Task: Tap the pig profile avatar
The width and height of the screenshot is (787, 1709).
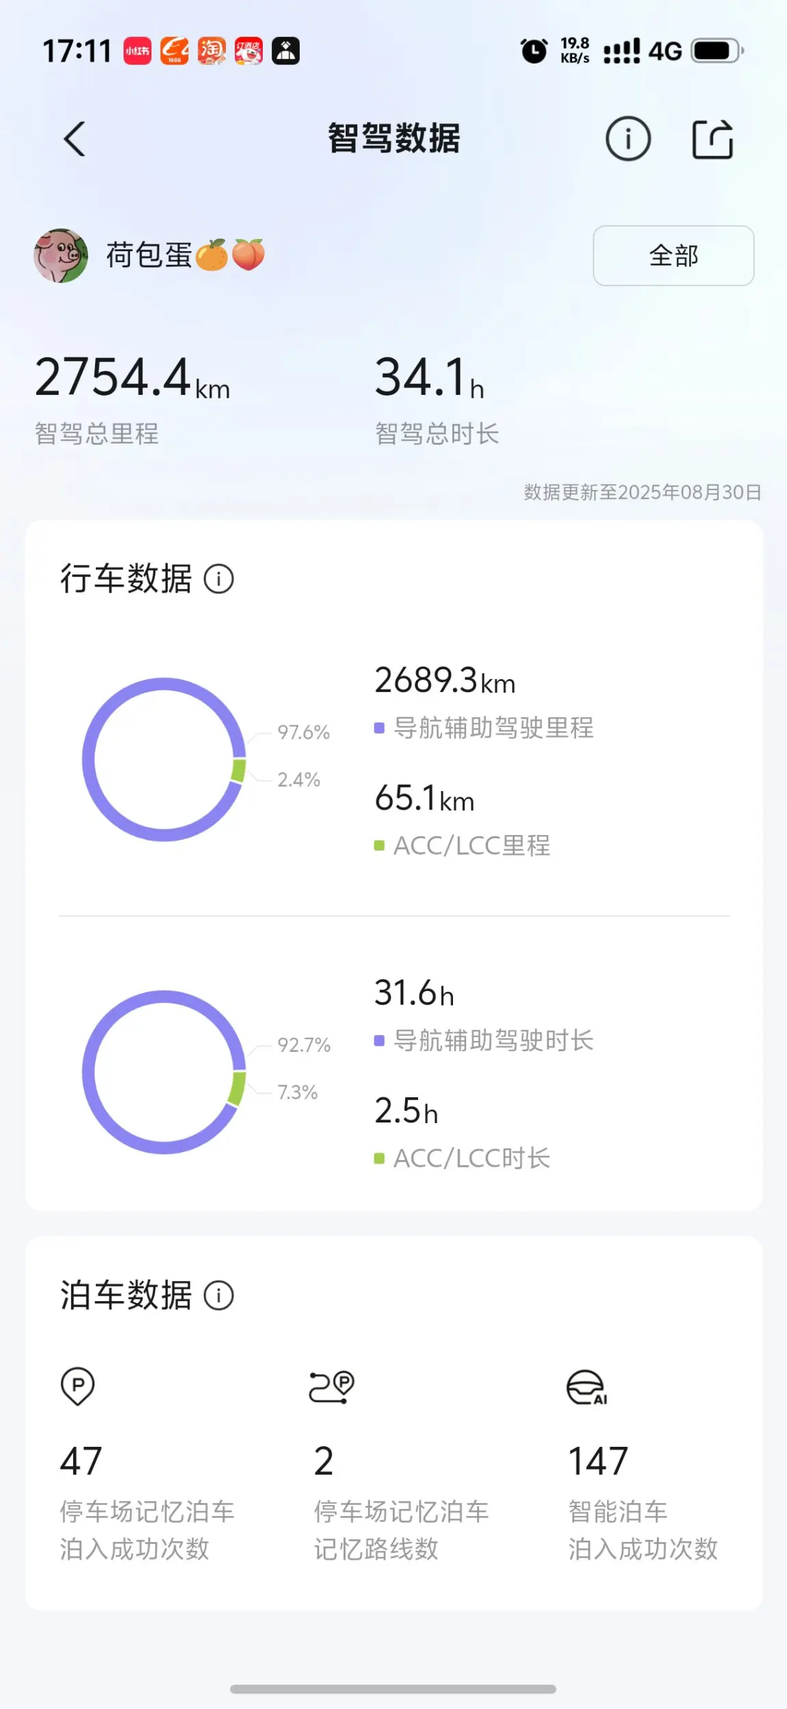Action: coord(61,255)
